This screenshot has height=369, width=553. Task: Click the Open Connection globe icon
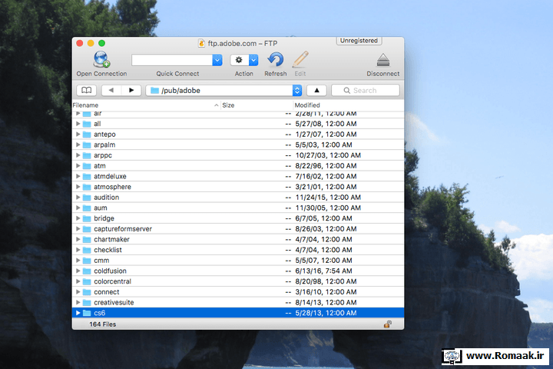coord(101,59)
